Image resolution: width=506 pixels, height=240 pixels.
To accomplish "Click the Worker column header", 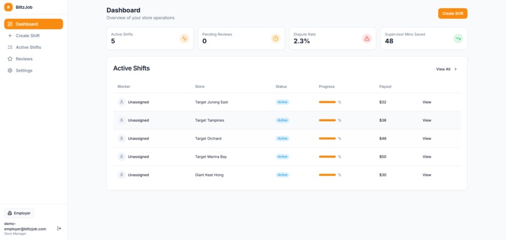I will click(x=124, y=87).
